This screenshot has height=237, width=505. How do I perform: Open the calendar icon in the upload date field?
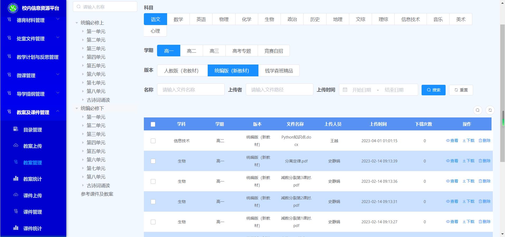345,90
